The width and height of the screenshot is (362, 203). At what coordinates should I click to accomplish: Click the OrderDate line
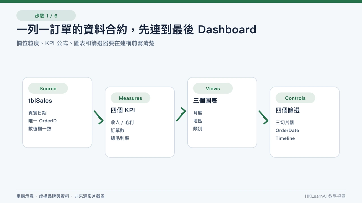(287, 130)
